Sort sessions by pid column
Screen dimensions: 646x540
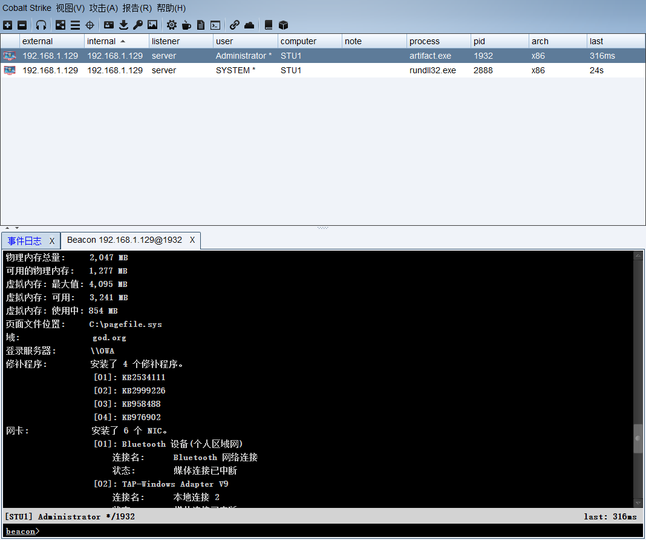click(x=500, y=41)
